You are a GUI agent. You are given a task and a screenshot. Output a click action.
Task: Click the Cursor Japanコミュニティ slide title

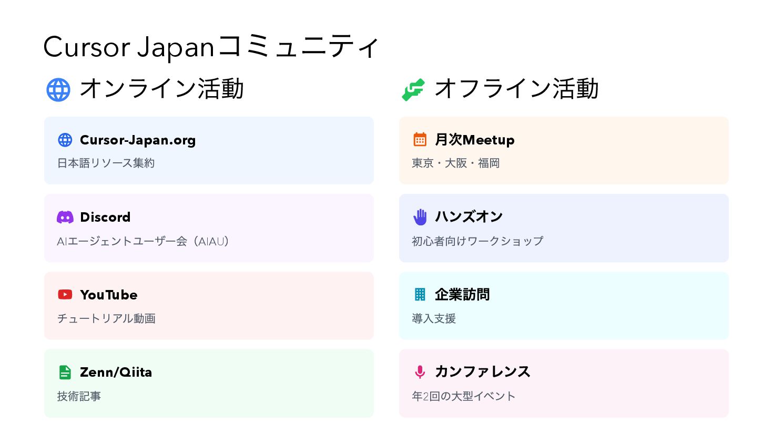pos(211,47)
